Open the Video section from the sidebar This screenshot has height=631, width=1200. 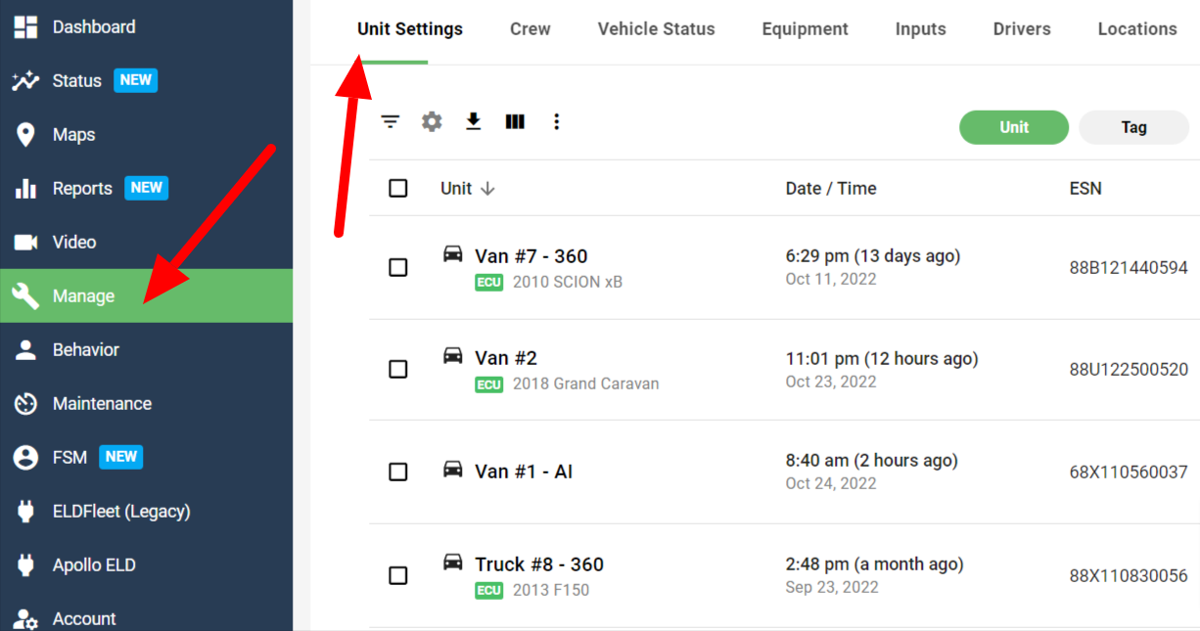25,242
